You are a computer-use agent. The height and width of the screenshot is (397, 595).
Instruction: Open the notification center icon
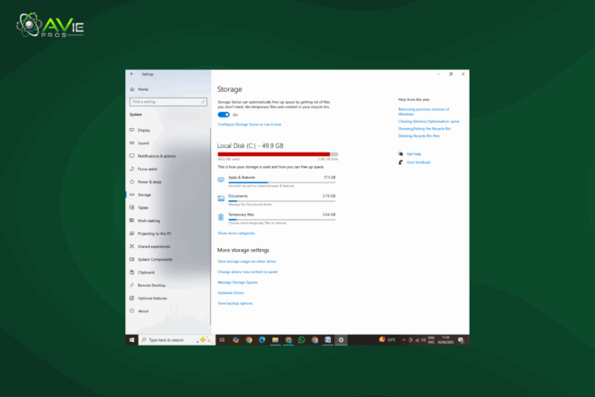[461, 340]
